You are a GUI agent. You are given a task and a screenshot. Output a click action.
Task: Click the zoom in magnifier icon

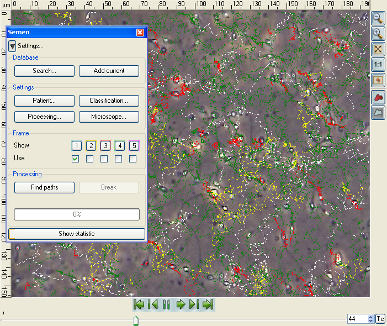tap(378, 34)
